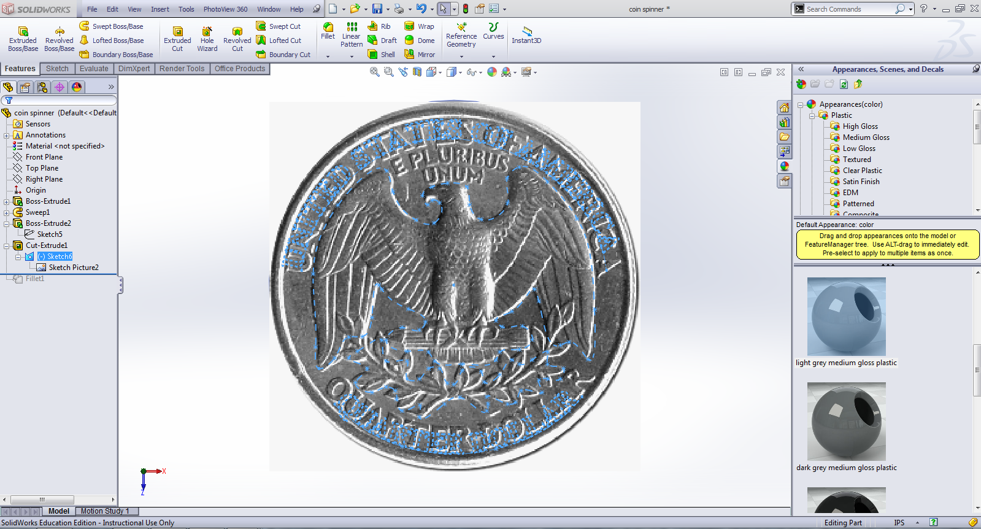Screen dimensions: 981x529
Task: Open the DisplayManager tab icon
Action: click(77, 87)
